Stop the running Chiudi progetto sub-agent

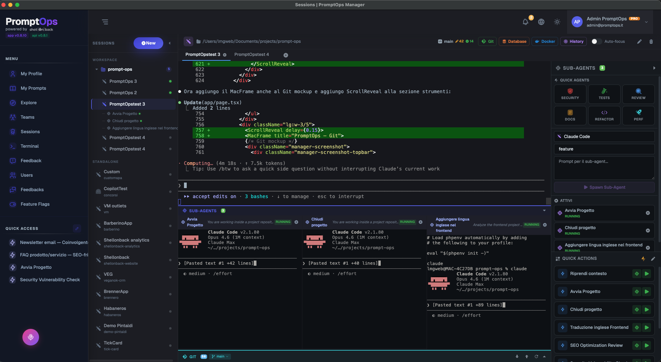point(648,230)
